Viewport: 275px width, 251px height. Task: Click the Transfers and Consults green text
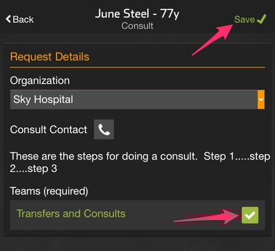[71, 214]
